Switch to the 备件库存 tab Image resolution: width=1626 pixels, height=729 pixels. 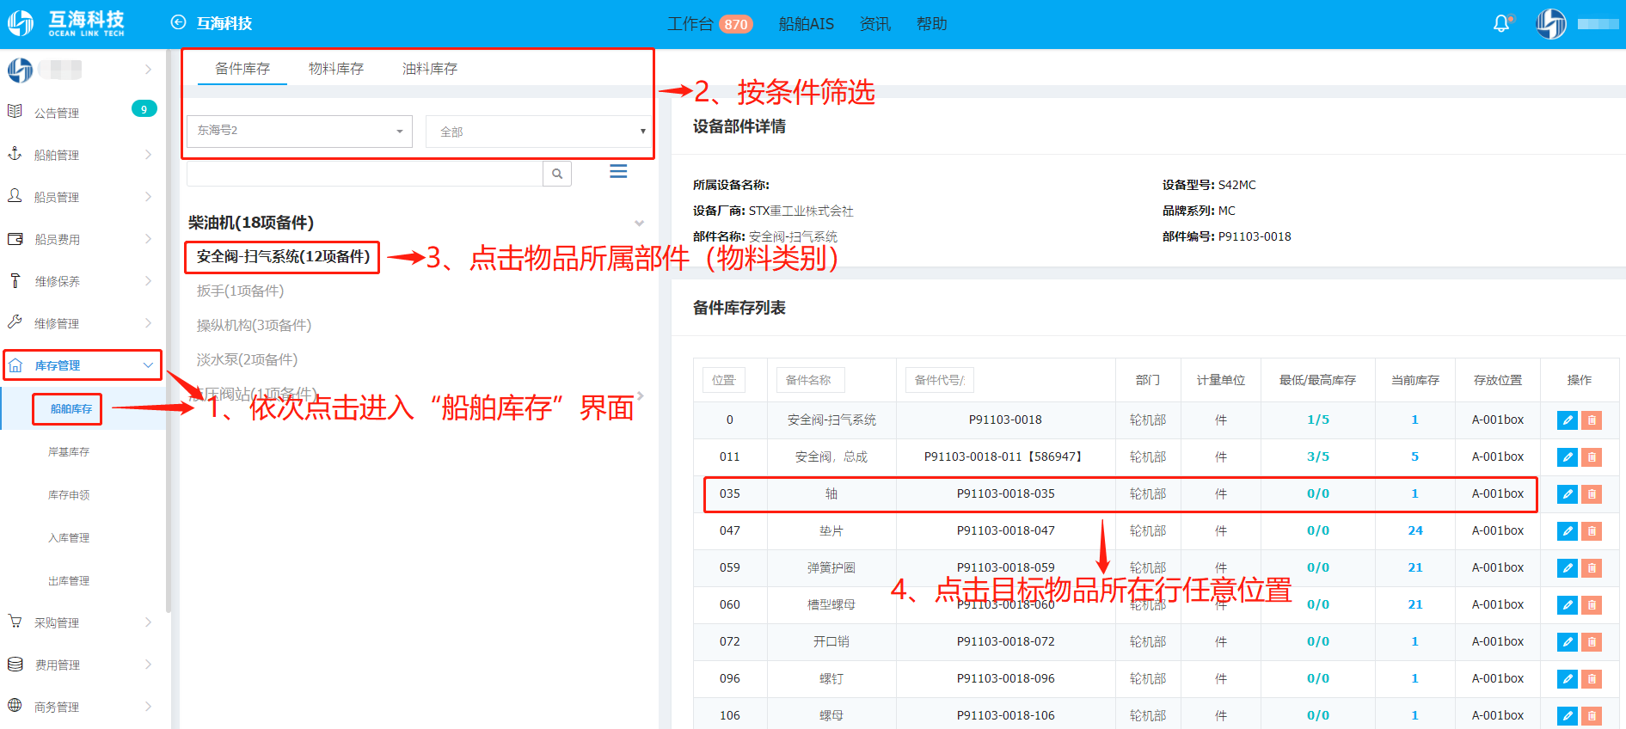[242, 69]
